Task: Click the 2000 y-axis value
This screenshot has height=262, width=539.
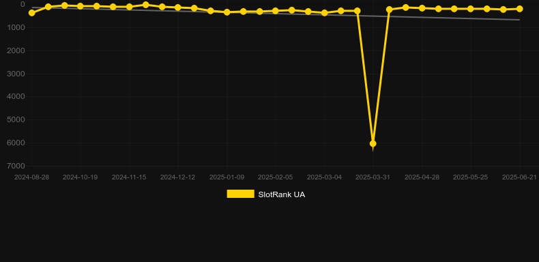Action: [16, 50]
